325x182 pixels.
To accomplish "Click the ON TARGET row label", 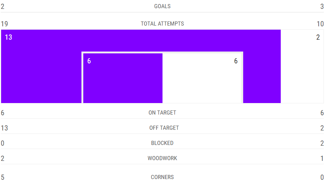I will tap(162, 113).
